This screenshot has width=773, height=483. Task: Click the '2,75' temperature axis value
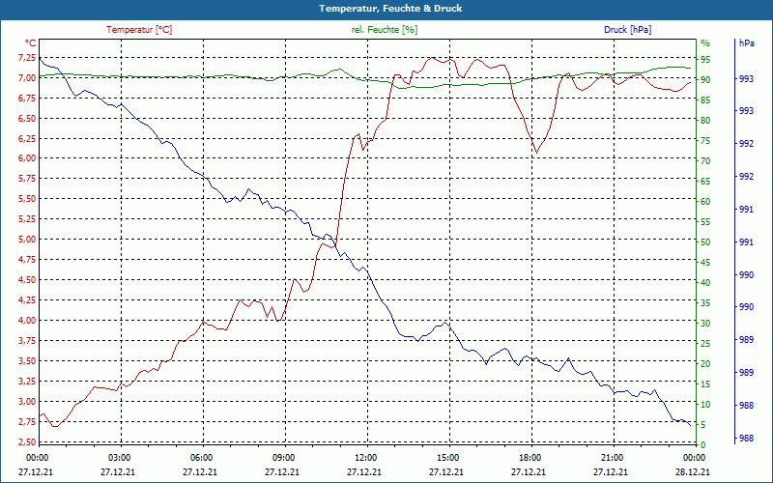(x=27, y=421)
